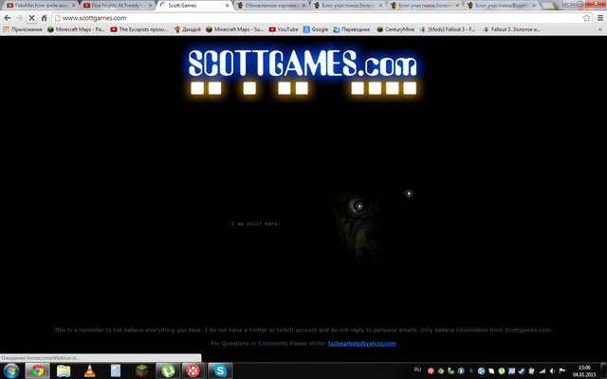
Task: Click the browser forward arrow
Action: (19, 18)
